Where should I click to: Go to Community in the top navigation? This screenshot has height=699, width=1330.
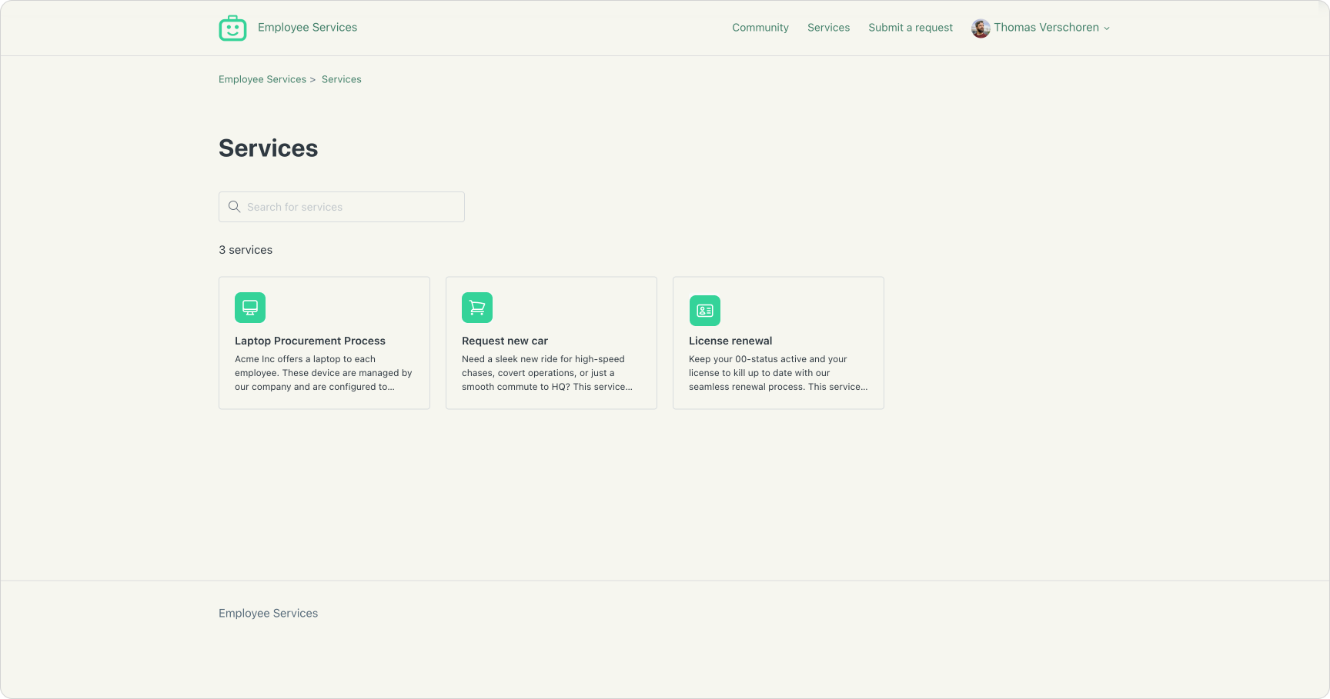point(760,28)
